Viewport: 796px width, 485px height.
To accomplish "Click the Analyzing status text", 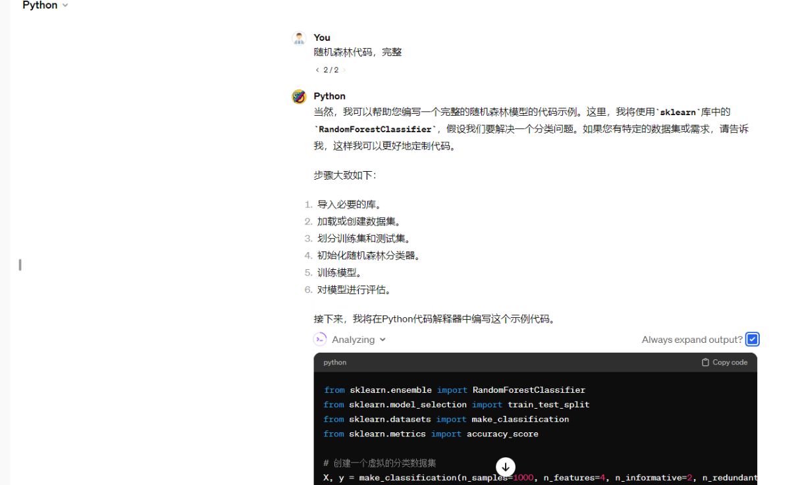I will click(353, 340).
